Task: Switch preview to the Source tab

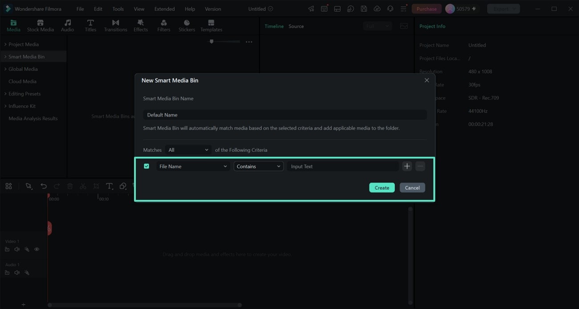Action: tap(296, 26)
